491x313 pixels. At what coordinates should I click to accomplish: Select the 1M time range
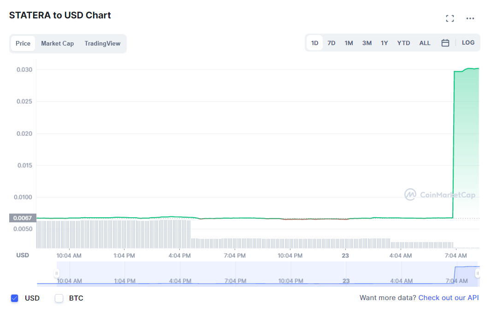click(349, 43)
